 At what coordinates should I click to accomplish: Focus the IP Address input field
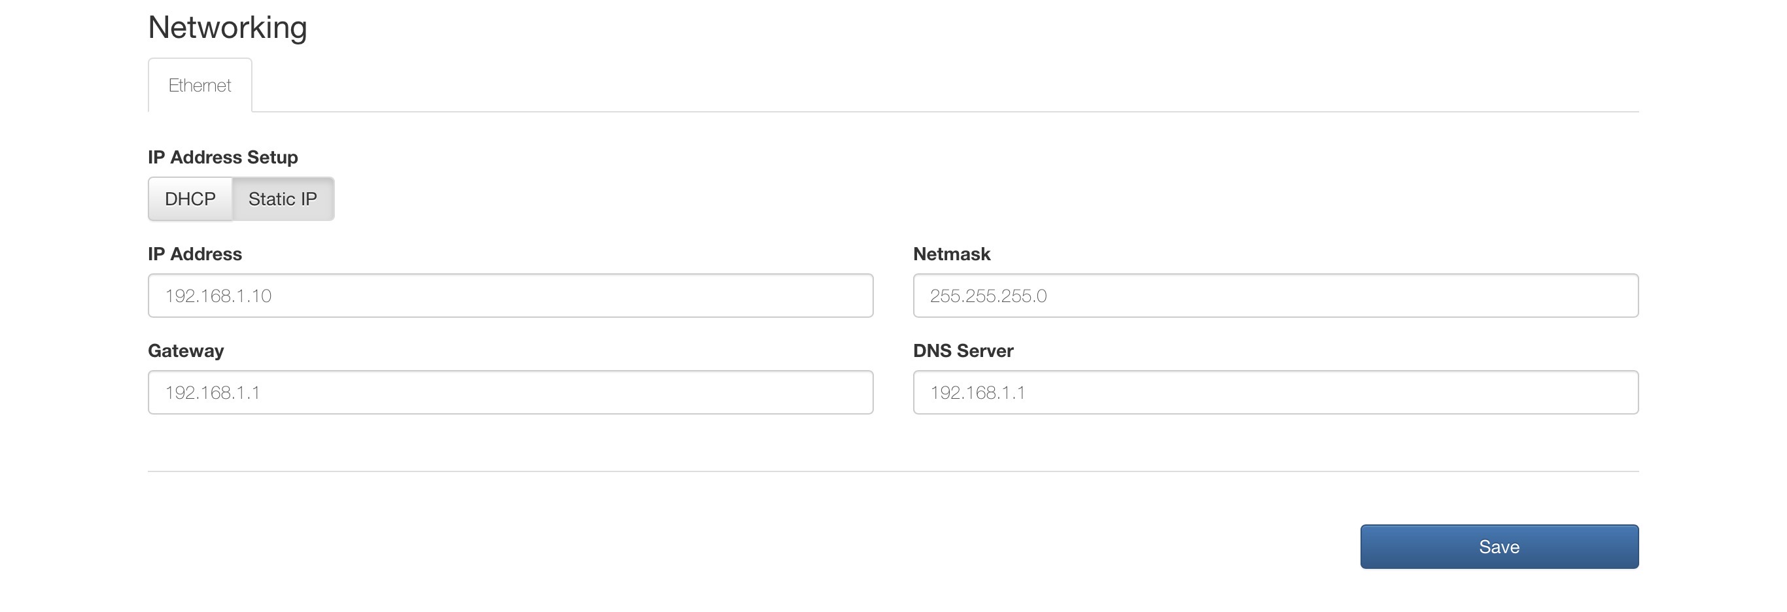coord(511,296)
